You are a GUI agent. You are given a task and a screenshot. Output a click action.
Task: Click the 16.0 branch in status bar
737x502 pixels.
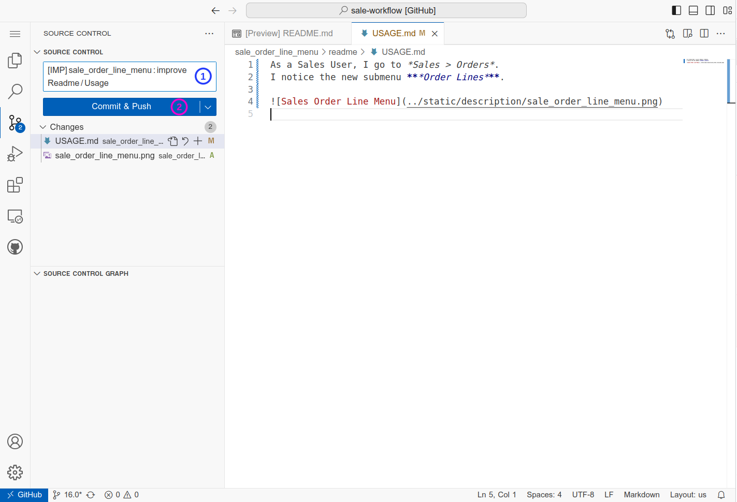coord(68,495)
